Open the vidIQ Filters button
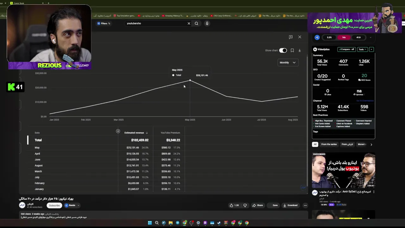Screen dimensions: 405x228 click(x=104, y=23)
